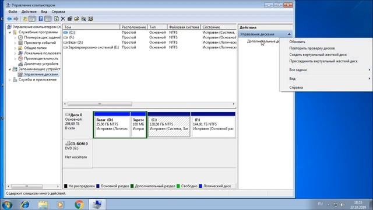Click the Свободно green legend swatch
Screen dimensions: 373x210
point(178,186)
